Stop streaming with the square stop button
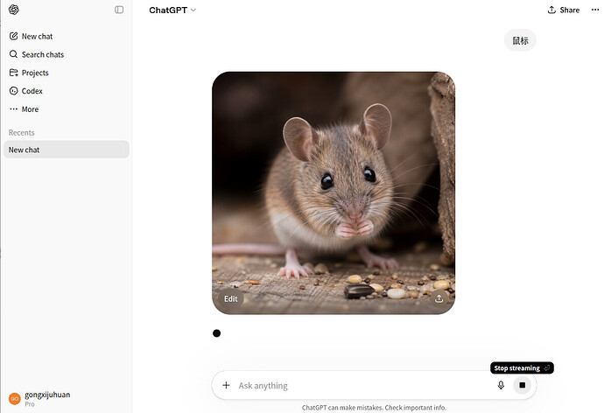604x413 pixels. 523,385
